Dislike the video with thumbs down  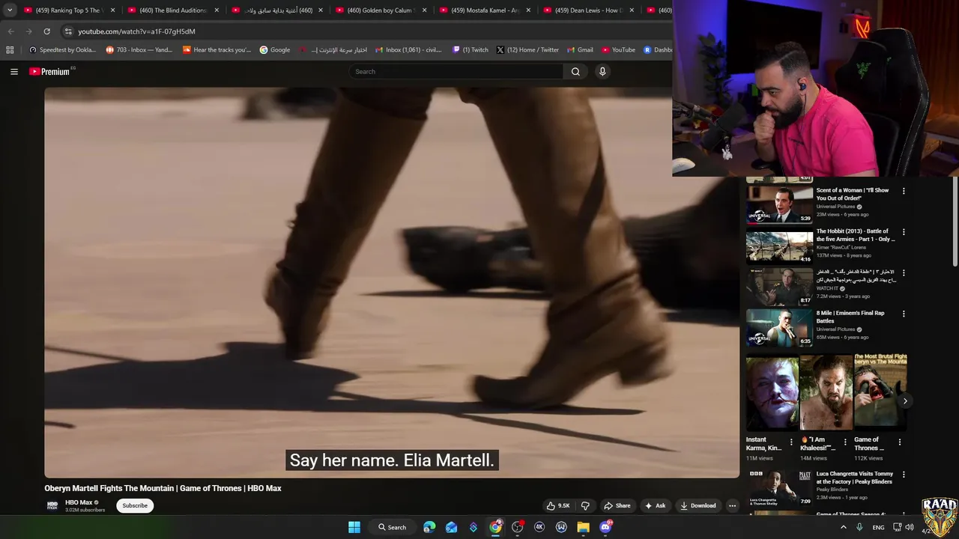585,505
